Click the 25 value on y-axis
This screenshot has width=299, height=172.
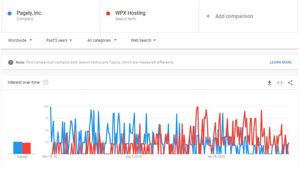pos(47,142)
